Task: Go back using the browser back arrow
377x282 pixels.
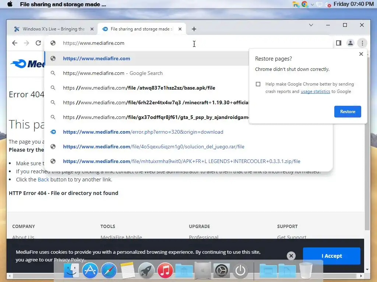Action: (x=15, y=43)
